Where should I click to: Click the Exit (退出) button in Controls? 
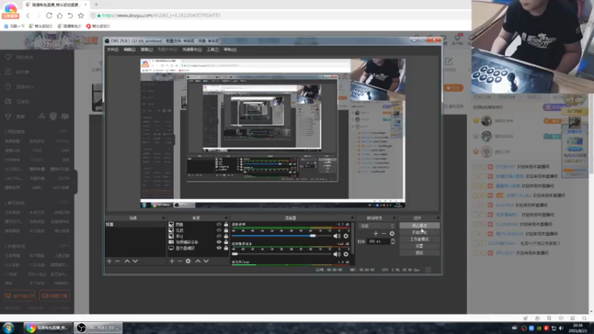[x=420, y=253]
